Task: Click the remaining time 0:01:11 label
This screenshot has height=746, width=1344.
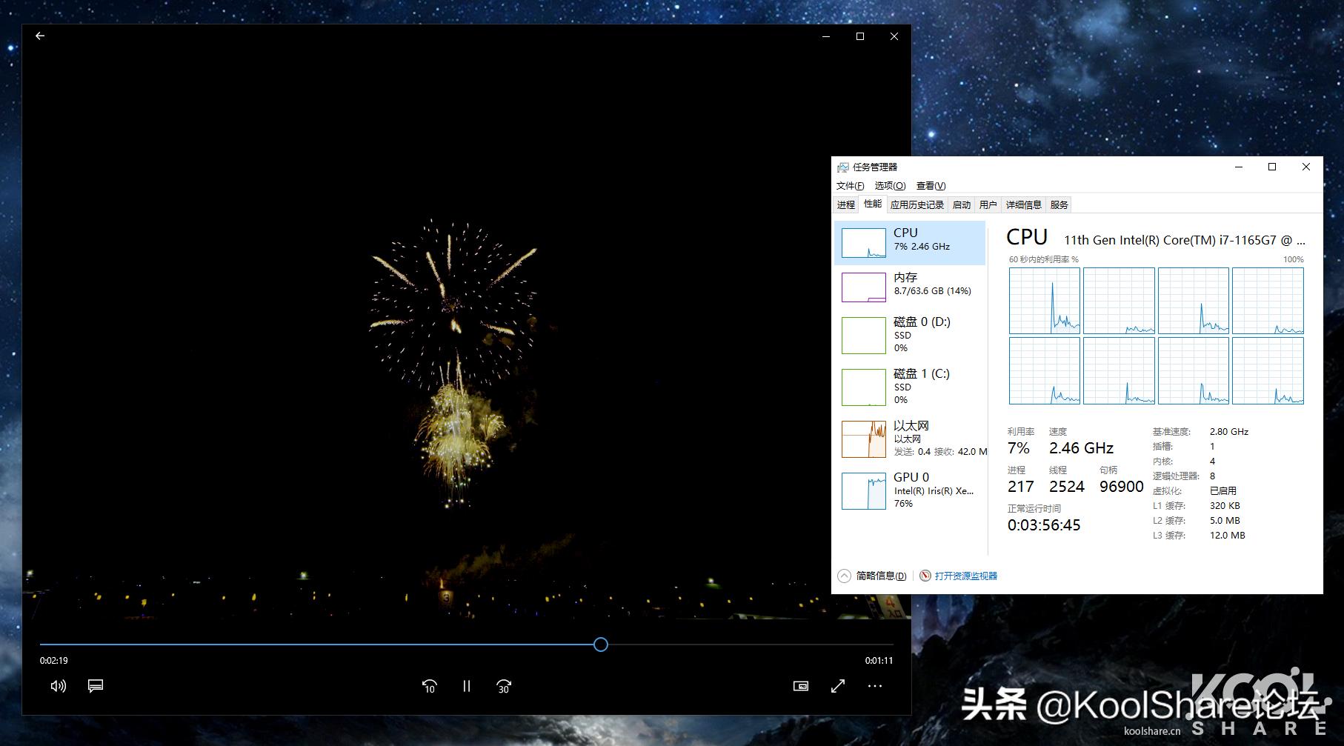Action: point(879,661)
